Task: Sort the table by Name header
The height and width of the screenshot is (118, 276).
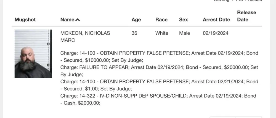Action: click(67, 20)
